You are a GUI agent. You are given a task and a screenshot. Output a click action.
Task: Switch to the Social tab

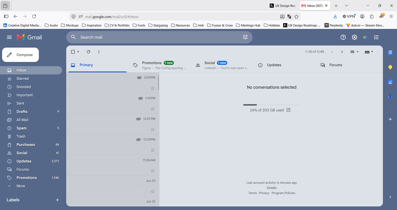tap(222, 65)
